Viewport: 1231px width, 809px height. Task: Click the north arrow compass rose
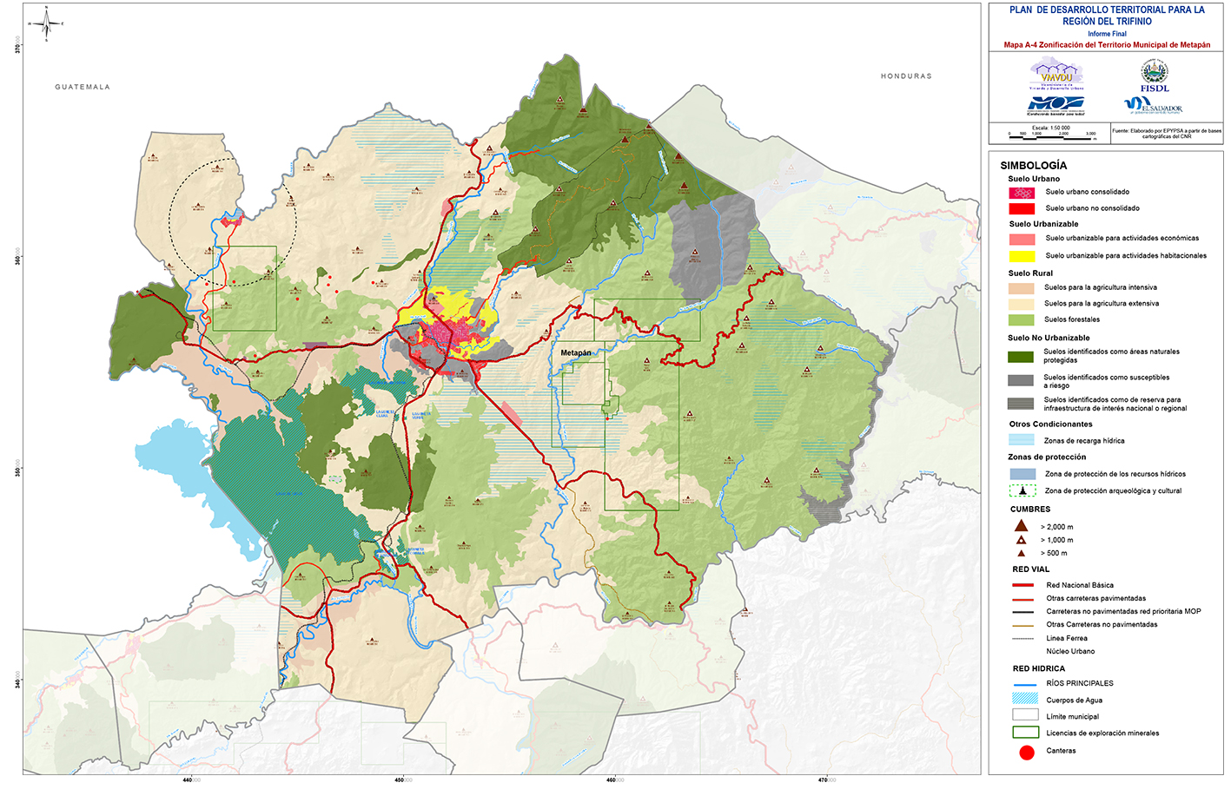pos(46,23)
